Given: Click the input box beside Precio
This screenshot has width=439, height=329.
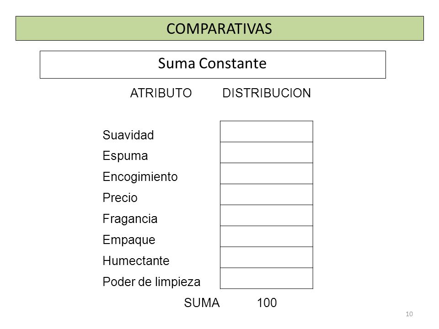Looking at the screenshot, I should point(267,195).
